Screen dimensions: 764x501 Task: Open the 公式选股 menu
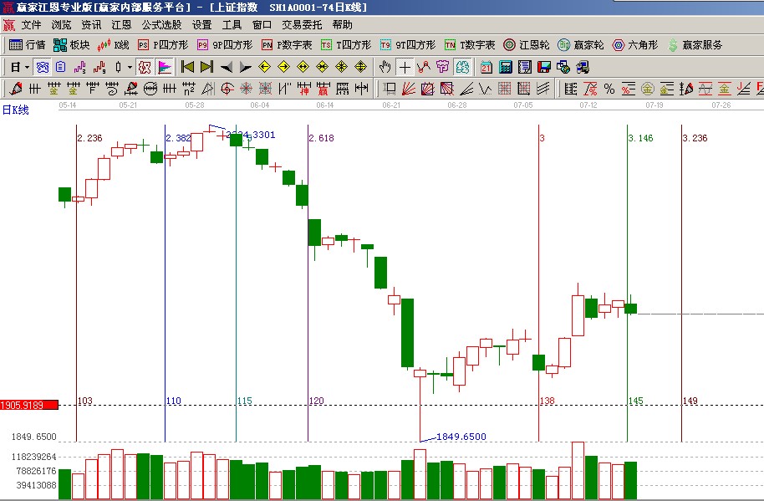[161, 25]
